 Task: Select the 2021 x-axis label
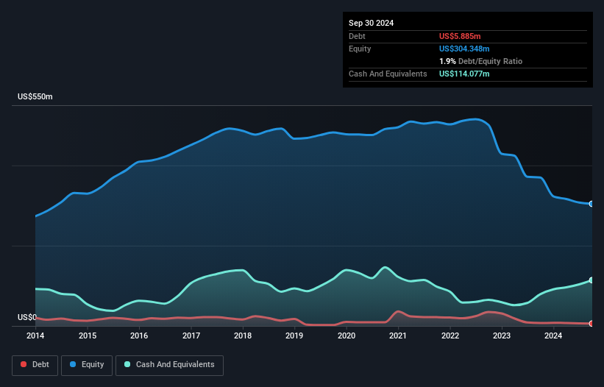[398, 335]
